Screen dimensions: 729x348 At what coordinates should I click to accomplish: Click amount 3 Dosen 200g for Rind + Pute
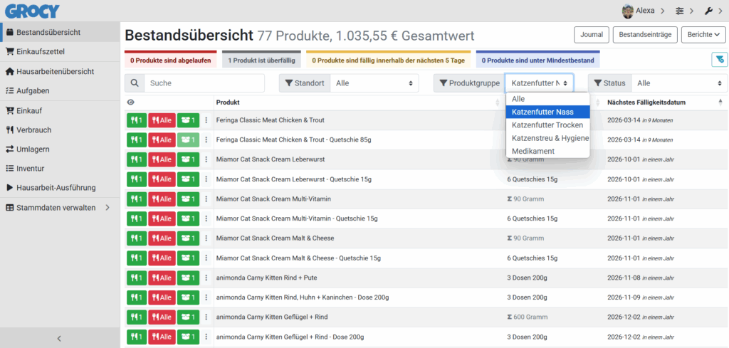point(527,278)
